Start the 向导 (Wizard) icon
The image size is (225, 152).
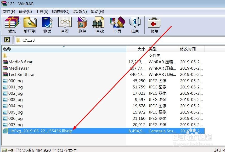coord(117,25)
